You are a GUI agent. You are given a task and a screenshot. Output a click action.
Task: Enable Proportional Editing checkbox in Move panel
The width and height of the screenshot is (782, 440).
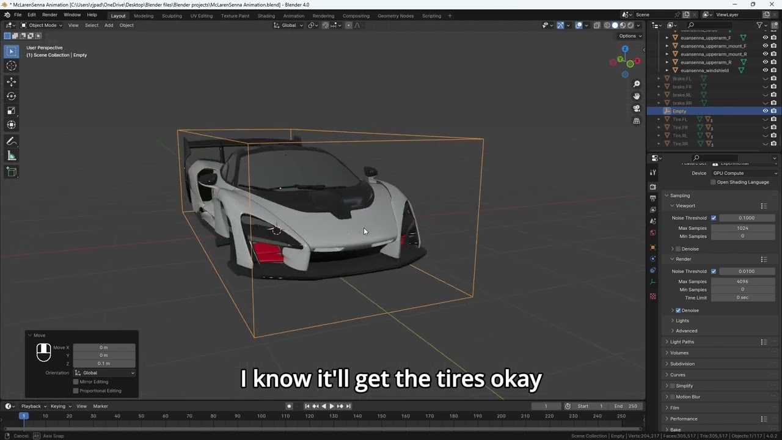tap(76, 391)
